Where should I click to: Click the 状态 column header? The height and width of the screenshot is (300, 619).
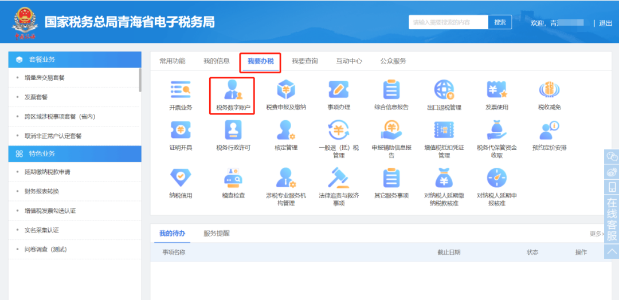click(532, 252)
